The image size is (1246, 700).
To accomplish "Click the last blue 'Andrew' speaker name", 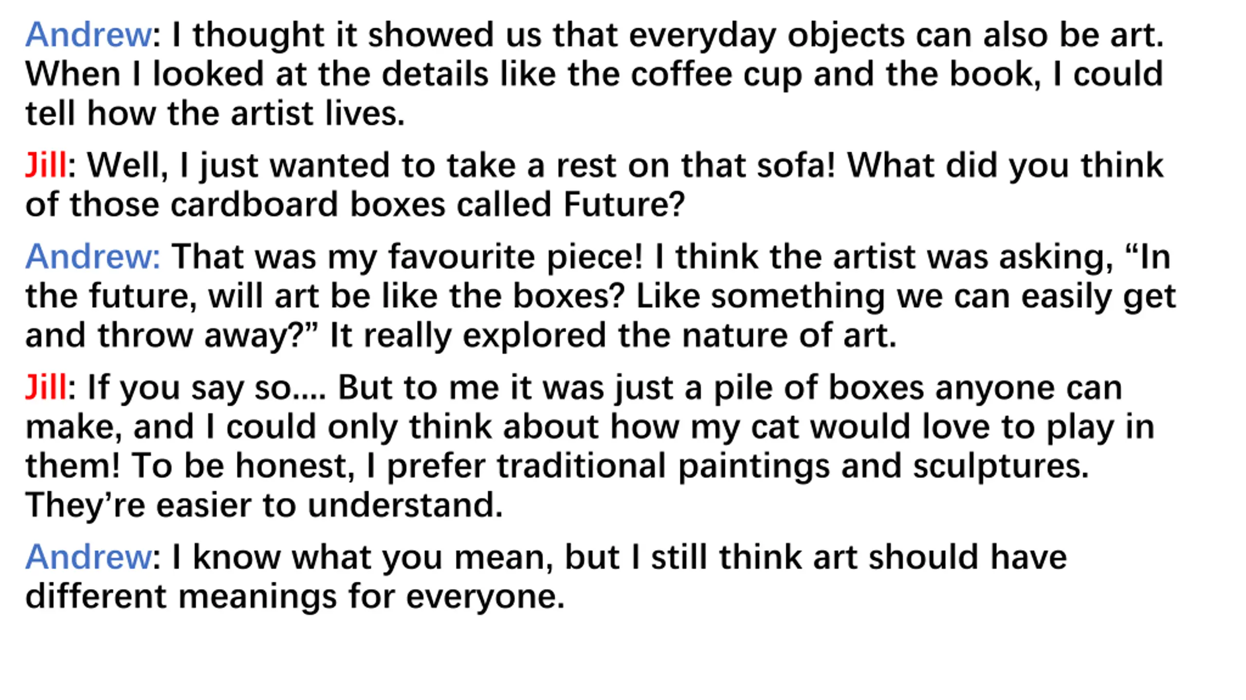I will click(89, 557).
